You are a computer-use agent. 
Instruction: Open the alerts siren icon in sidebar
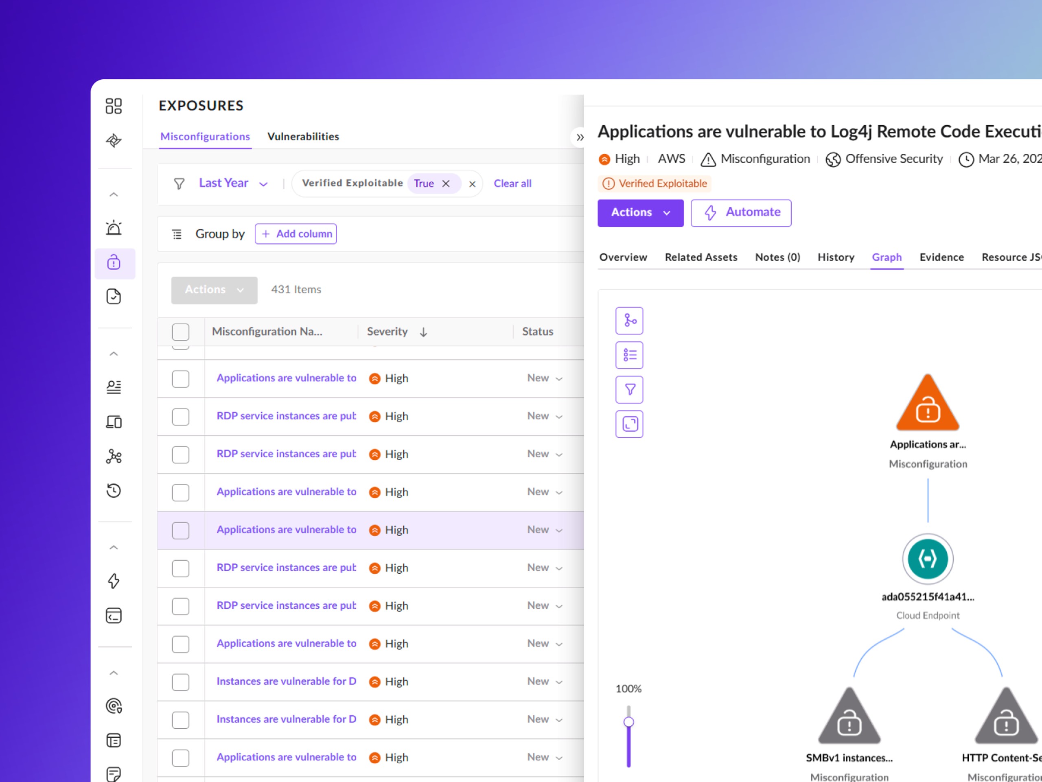[x=114, y=228]
